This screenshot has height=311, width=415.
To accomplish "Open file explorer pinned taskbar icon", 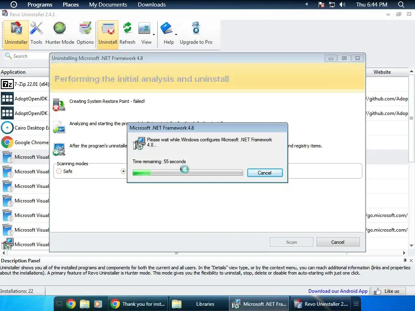I will 85,304.
